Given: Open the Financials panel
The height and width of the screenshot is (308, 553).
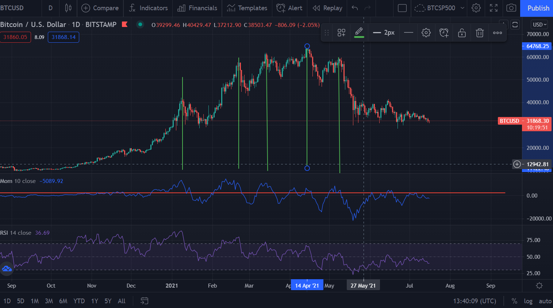Looking at the screenshot, I should click(197, 8).
